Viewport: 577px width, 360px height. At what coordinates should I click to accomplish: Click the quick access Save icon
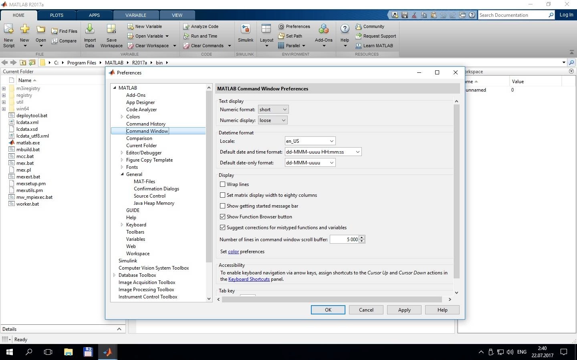click(405, 15)
